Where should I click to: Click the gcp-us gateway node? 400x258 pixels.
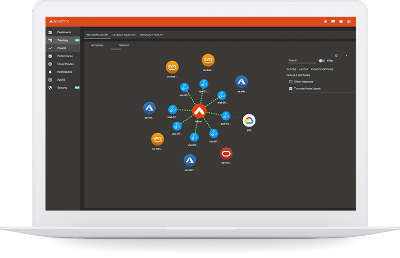click(x=226, y=116)
